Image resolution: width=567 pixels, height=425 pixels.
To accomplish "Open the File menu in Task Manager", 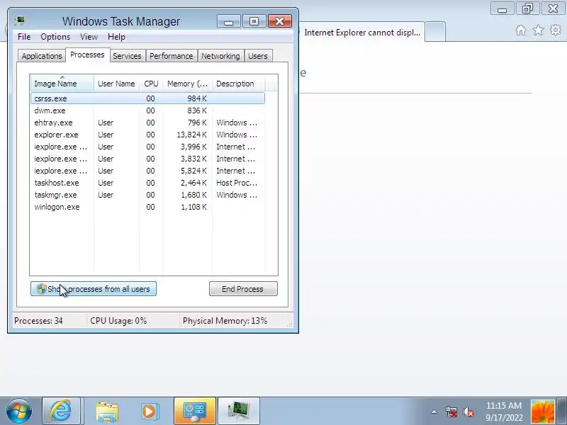I will click(24, 37).
